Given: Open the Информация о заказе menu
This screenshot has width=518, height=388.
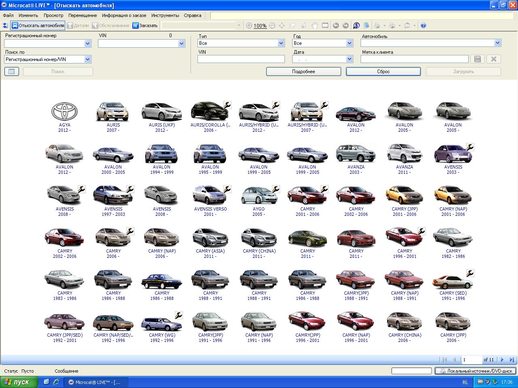Looking at the screenshot, I should (124, 15).
